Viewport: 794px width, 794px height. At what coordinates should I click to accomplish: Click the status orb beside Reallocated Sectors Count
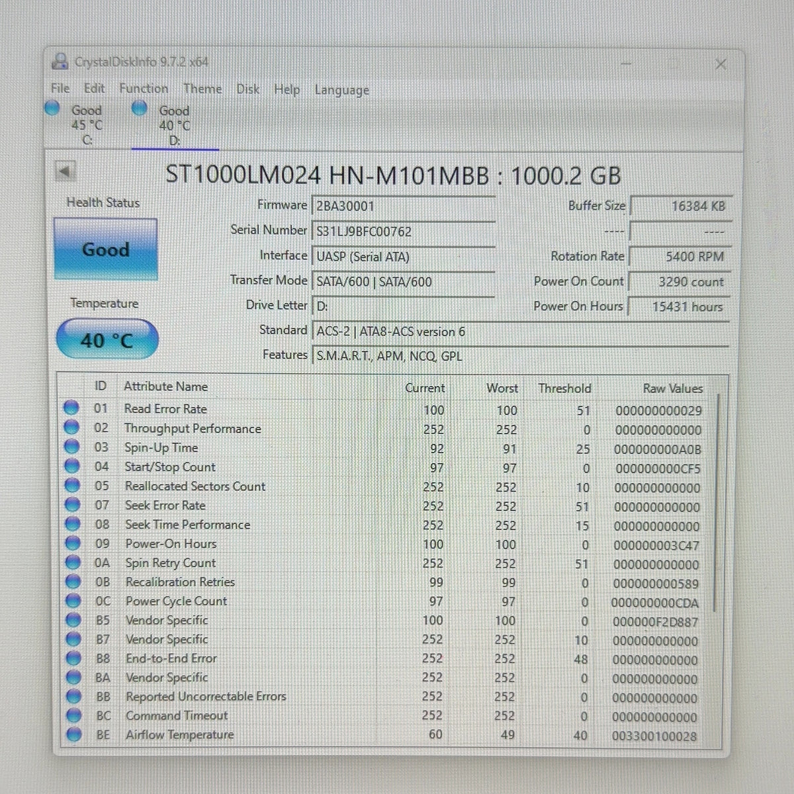click(71, 485)
